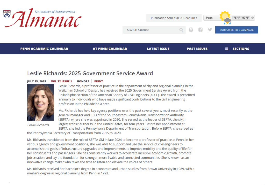
Task: Go to AT PENN CALENDAR
Action: tap(110, 49)
